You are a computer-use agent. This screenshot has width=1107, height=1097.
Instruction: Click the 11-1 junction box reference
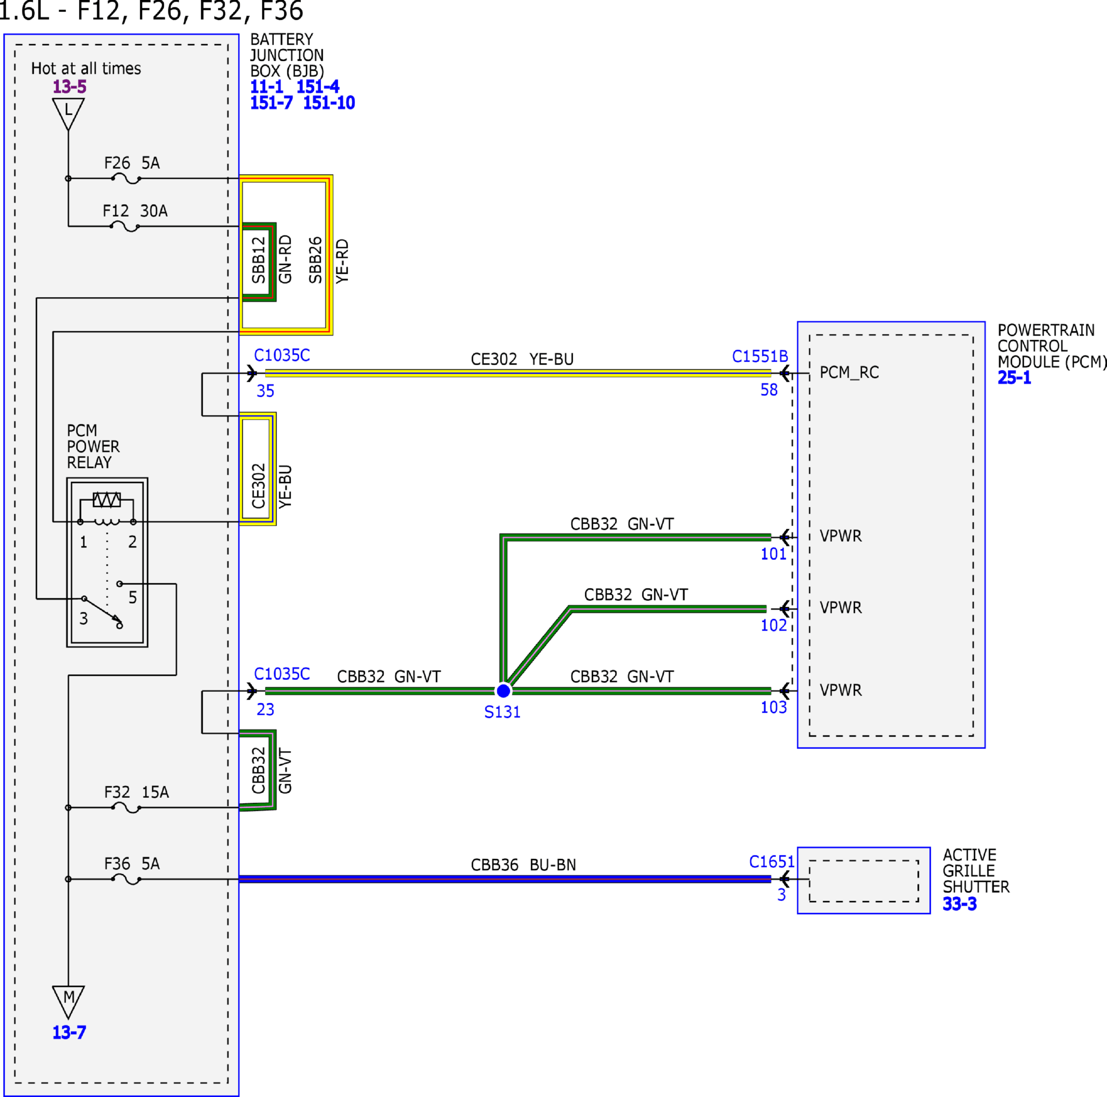(x=267, y=87)
